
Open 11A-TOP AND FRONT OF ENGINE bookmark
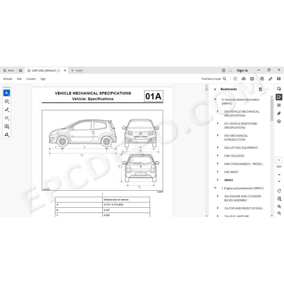[x=244, y=208]
